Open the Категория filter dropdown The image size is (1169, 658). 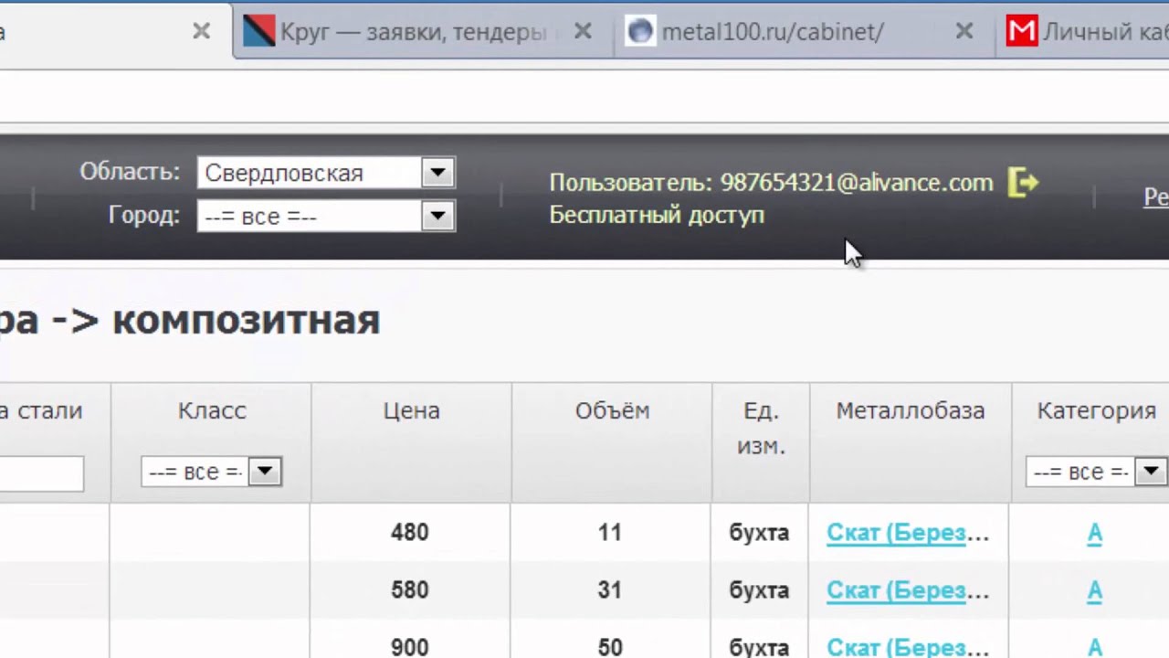pos(1096,472)
